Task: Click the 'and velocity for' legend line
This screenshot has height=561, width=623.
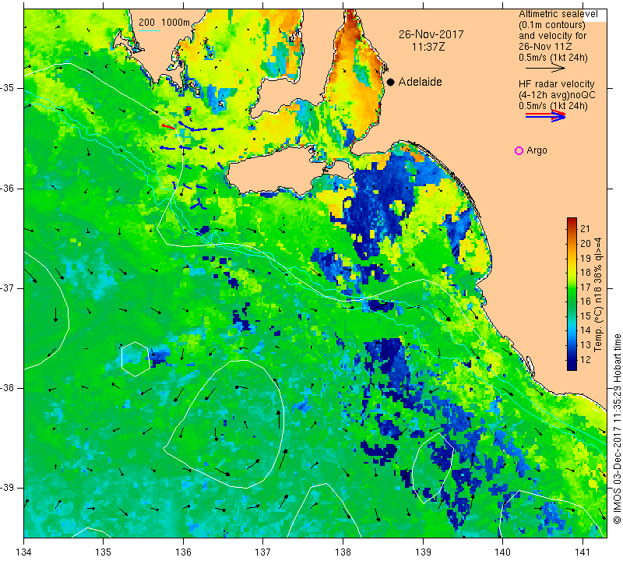Action: [x=553, y=35]
